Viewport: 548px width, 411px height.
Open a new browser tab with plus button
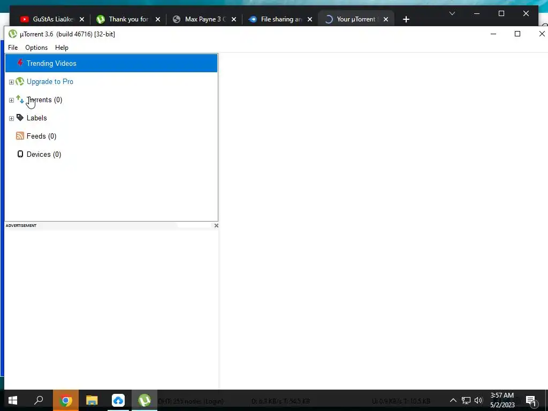(x=406, y=19)
